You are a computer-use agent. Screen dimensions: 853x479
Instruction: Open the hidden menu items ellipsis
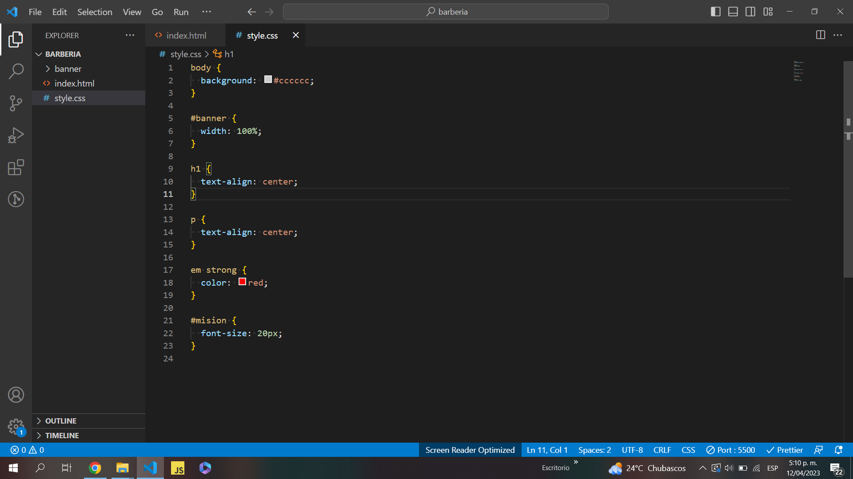click(x=207, y=12)
